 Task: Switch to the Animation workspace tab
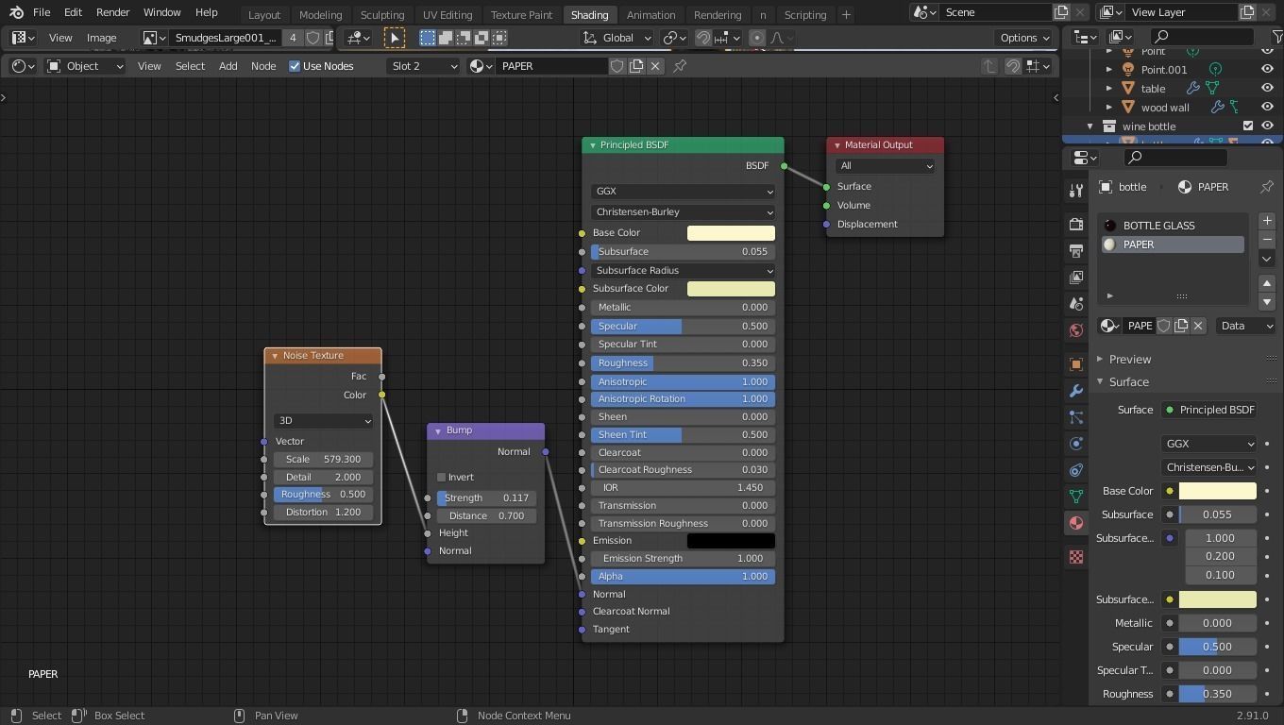[650, 14]
